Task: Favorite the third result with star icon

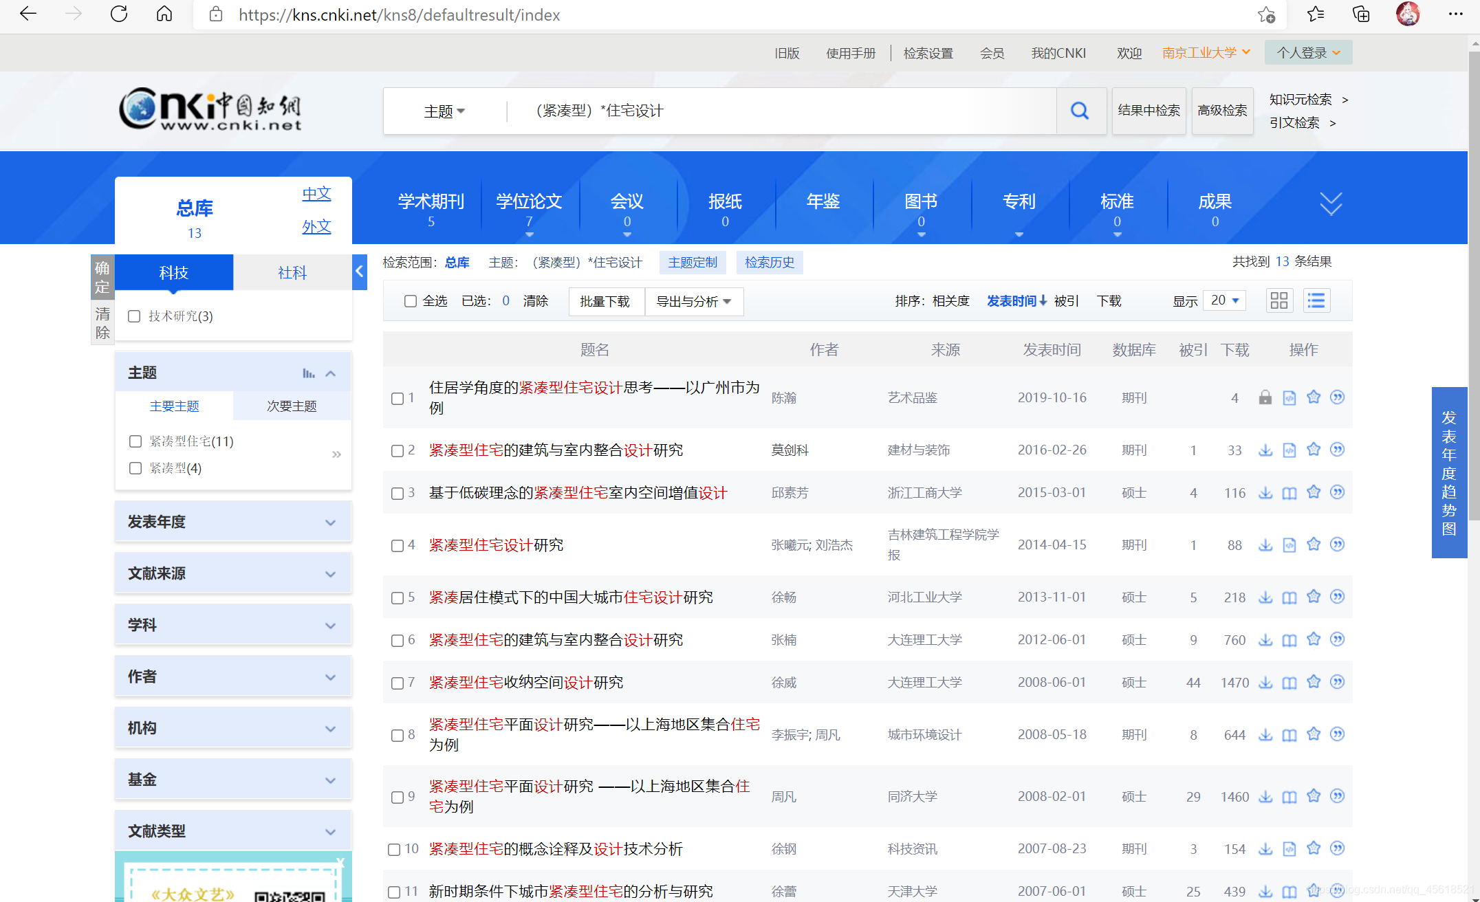Action: point(1313,492)
